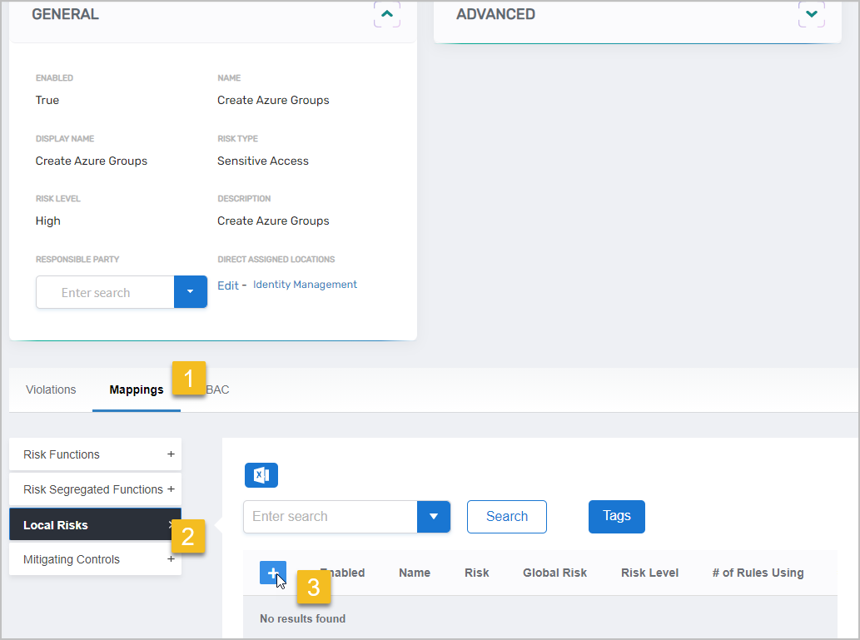Click the Responsible Party search field
The width and height of the screenshot is (860, 640).
tap(105, 292)
